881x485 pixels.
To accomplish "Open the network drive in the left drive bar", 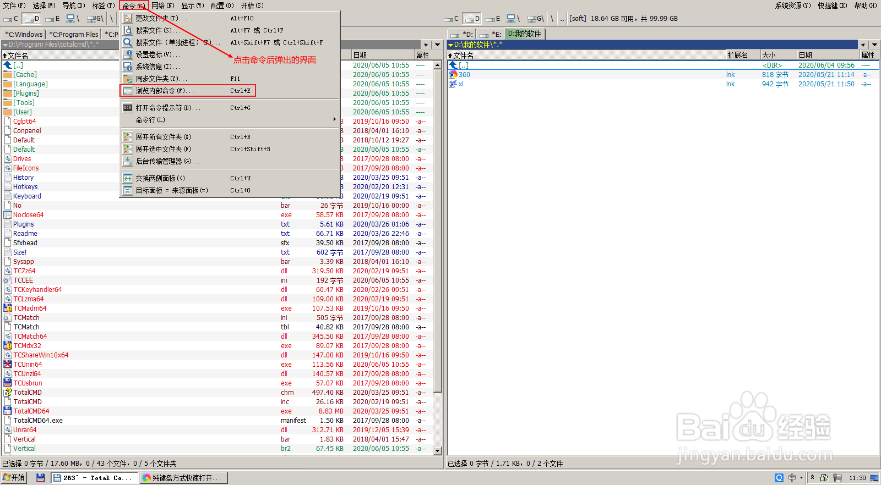I will (73, 19).
